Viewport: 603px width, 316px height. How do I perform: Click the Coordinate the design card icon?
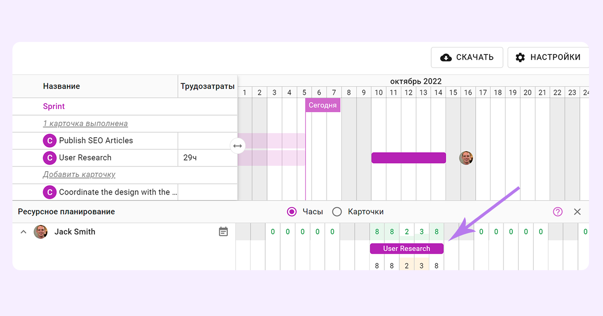tap(49, 192)
